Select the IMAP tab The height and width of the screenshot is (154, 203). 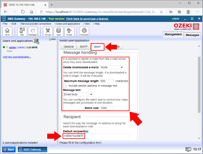pos(97,47)
